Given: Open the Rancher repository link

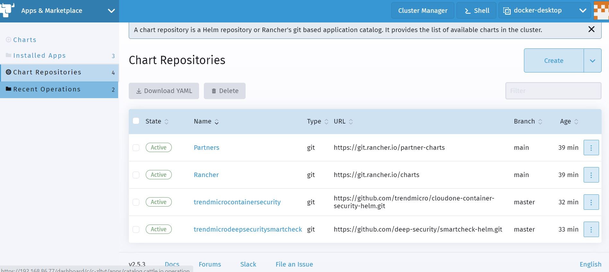Looking at the screenshot, I should (206, 175).
